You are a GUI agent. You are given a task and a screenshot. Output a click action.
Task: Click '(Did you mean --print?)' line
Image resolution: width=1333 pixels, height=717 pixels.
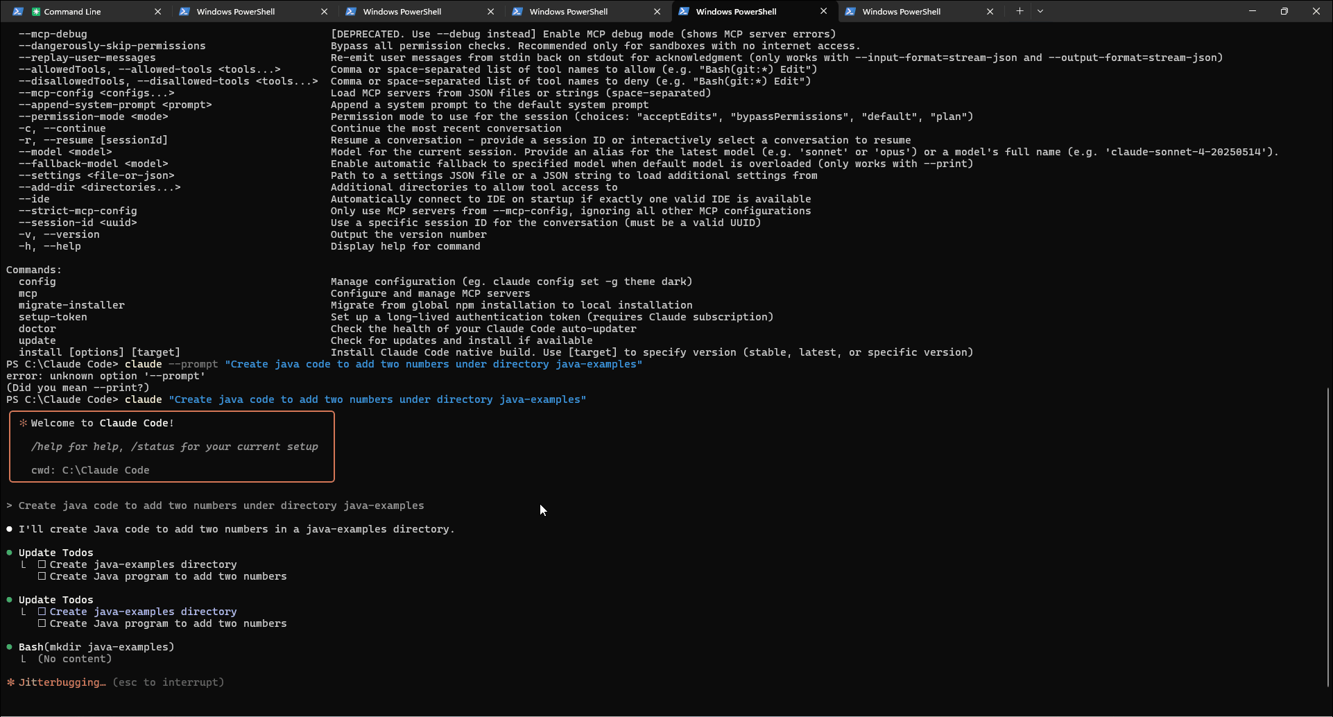point(78,388)
